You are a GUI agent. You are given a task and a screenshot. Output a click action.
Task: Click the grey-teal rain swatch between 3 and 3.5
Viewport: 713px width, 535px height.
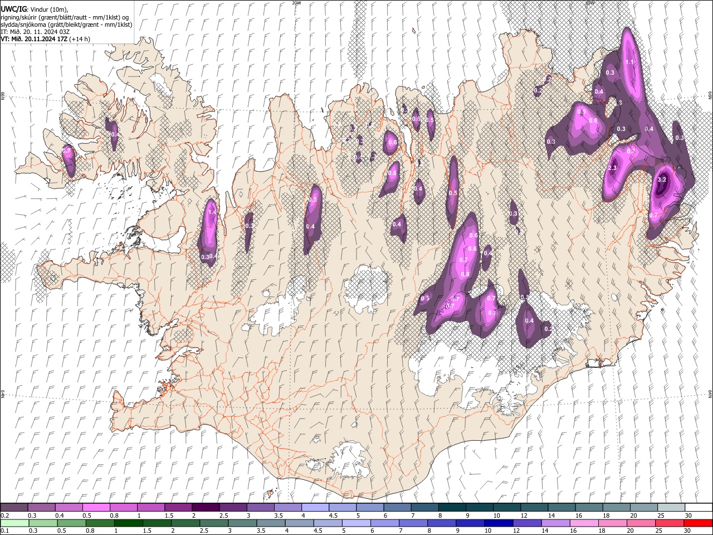tap(242, 523)
